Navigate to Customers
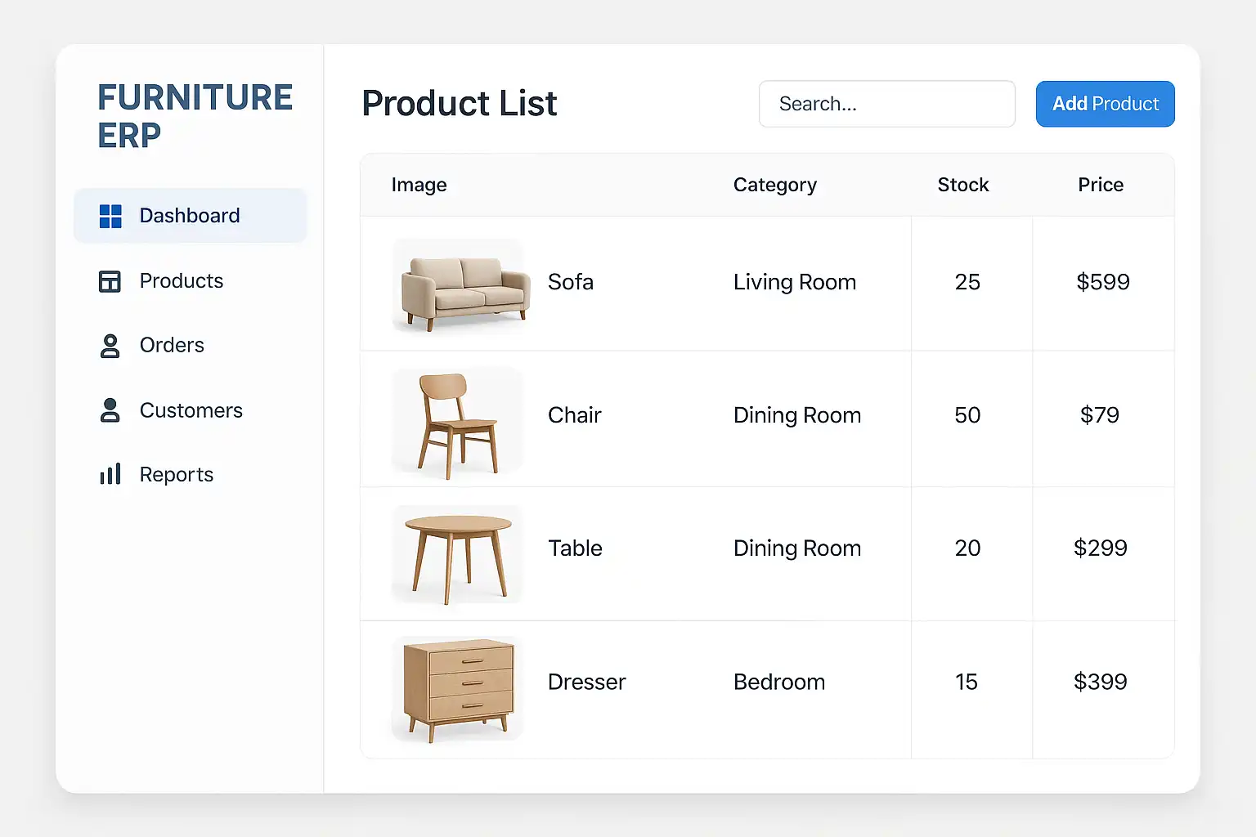Screen dimensions: 1256x837 coord(191,410)
